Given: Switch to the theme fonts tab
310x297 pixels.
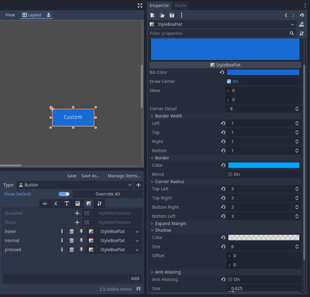Looking at the screenshot, I should coord(67,204).
